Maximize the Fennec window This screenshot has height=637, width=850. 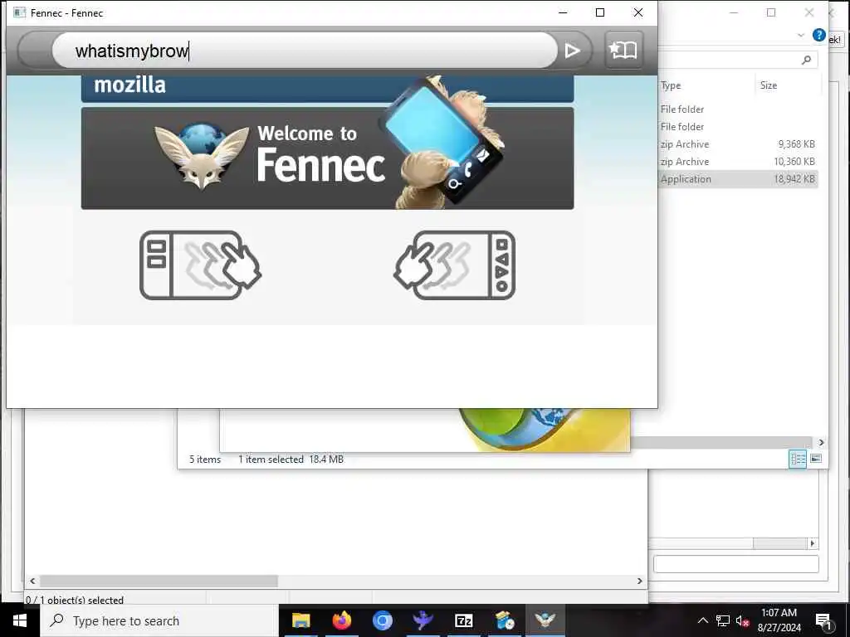[600, 12]
